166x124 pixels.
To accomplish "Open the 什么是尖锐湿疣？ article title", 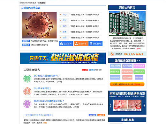I will point(42,88).
